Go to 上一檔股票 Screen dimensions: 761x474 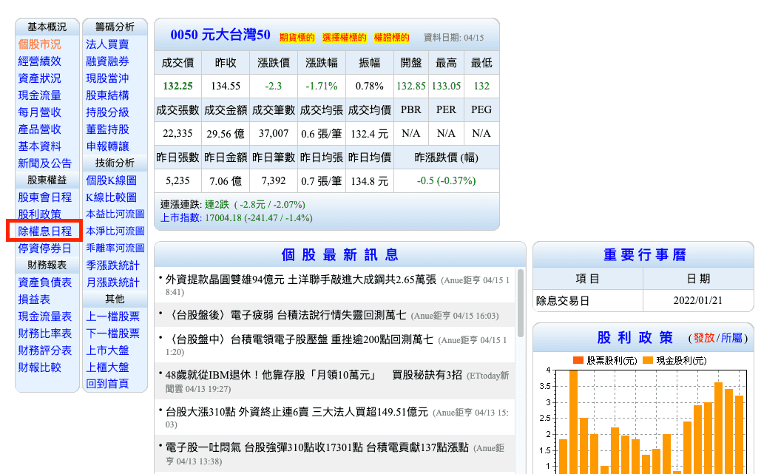tap(112, 316)
